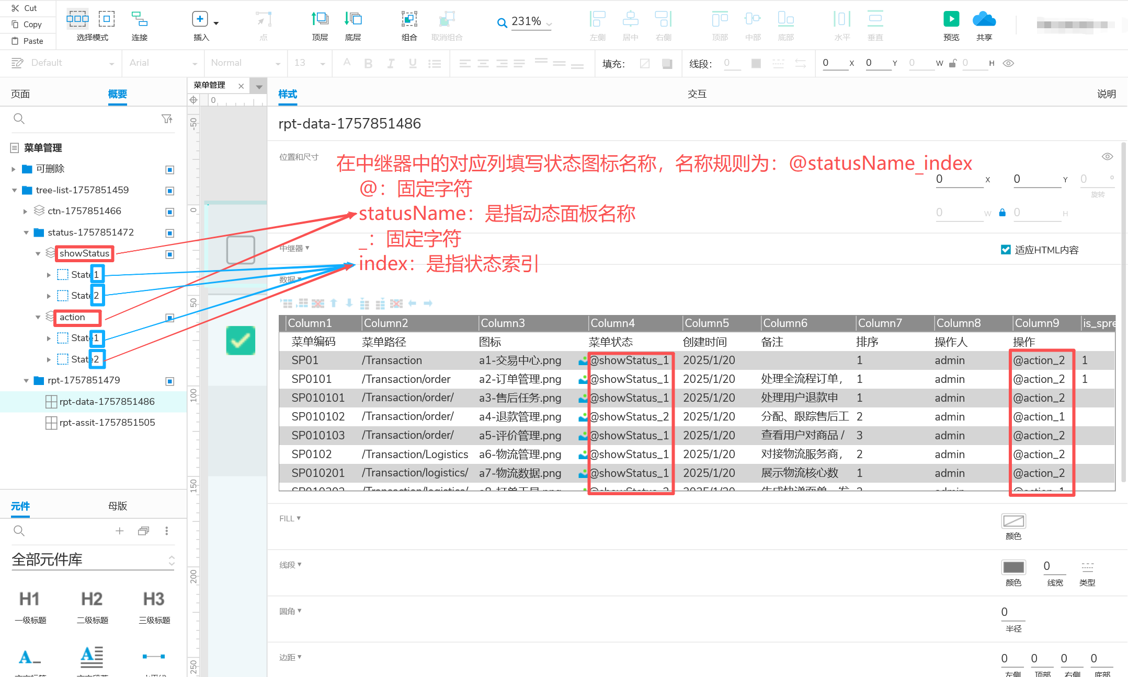The image size is (1128, 677).
Task: Collapse the tree-list-1757851459 folder
Action: pos(14,190)
